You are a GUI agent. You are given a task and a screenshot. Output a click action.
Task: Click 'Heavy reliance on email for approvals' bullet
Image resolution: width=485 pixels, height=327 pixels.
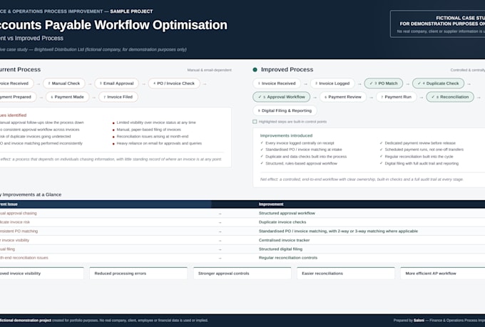point(159,143)
